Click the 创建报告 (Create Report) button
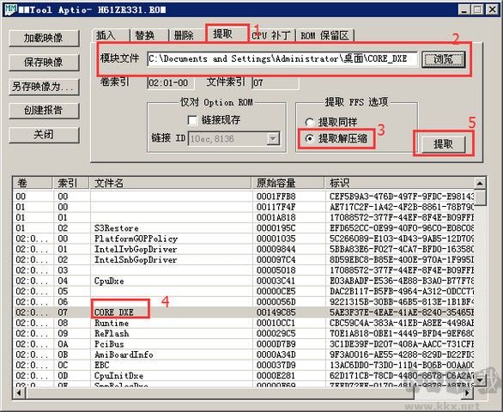503x412 pixels. click(44, 111)
